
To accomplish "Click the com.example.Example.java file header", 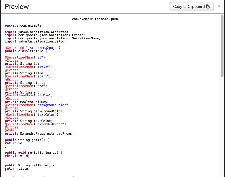I will [x=95, y=19].
